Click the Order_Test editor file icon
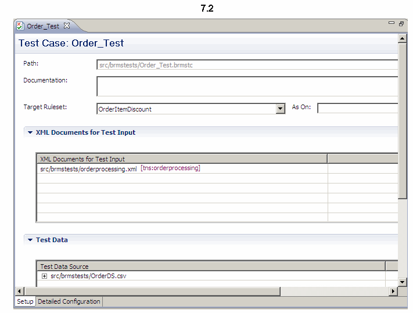The image size is (413, 313). point(20,26)
